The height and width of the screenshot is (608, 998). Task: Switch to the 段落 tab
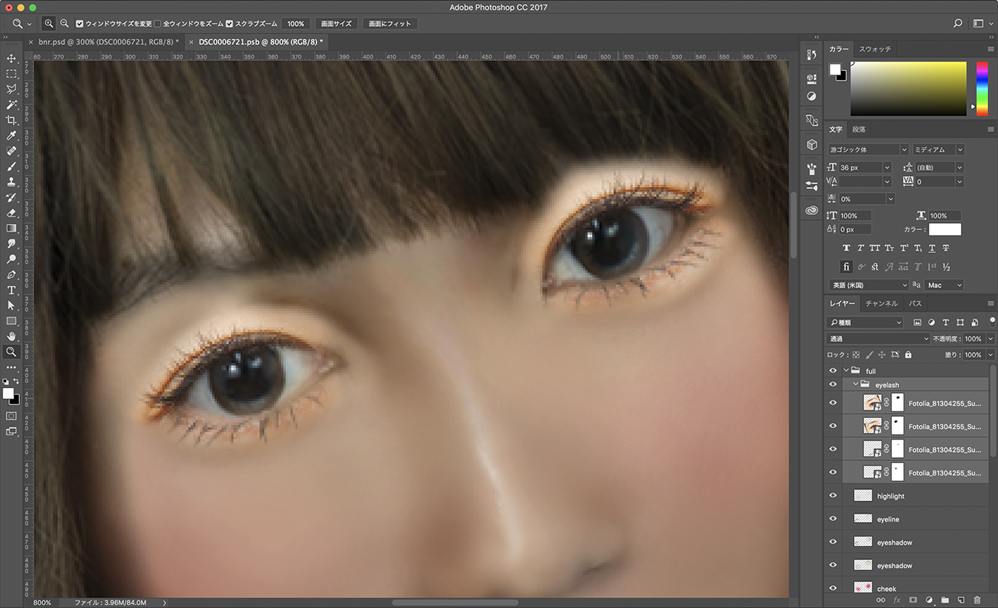859,130
